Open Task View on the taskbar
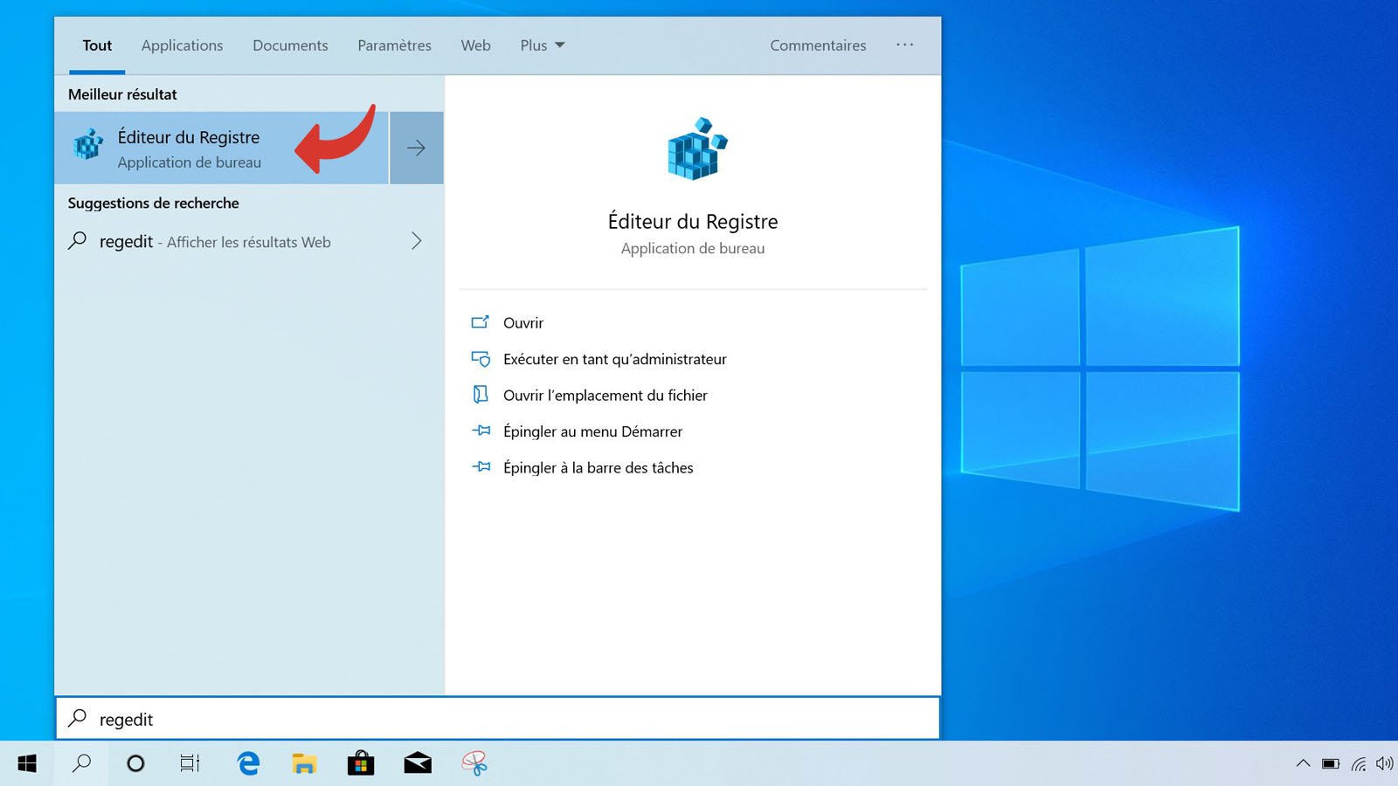The image size is (1398, 786). (190, 763)
